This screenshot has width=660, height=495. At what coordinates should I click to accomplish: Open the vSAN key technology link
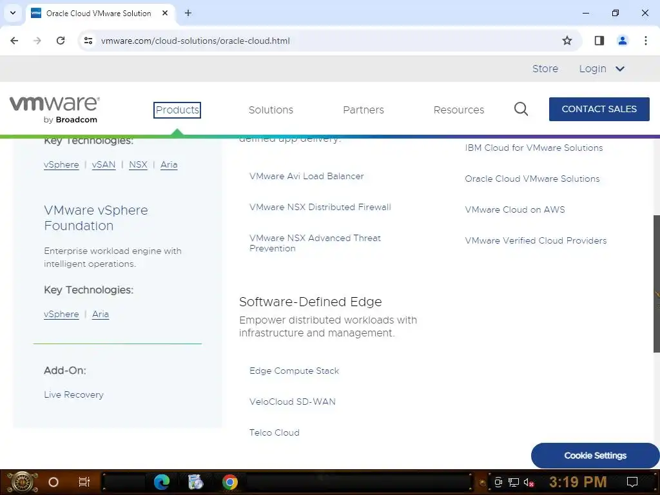[104, 164]
